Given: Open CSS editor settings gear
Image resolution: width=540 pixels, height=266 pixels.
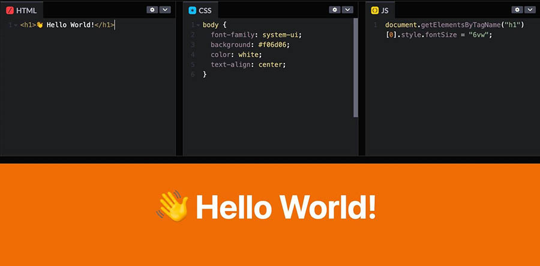Looking at the screenshot, I should (x=335, y=10).
